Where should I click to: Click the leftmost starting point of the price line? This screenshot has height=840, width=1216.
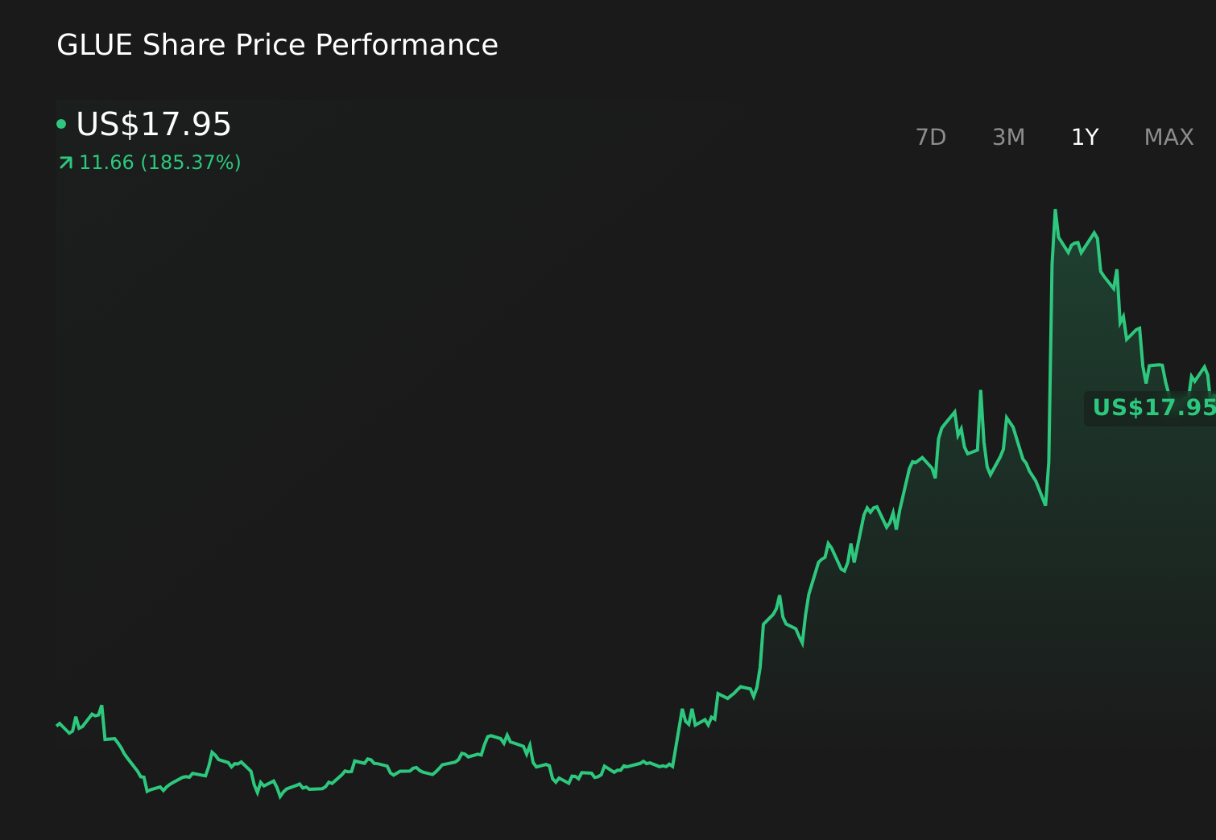(x=58, y=724)
